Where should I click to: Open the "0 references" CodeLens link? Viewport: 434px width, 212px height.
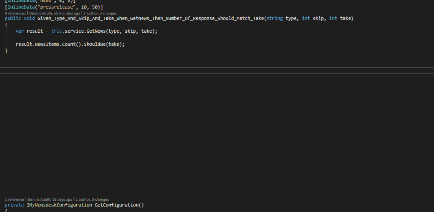coord(15,13)
